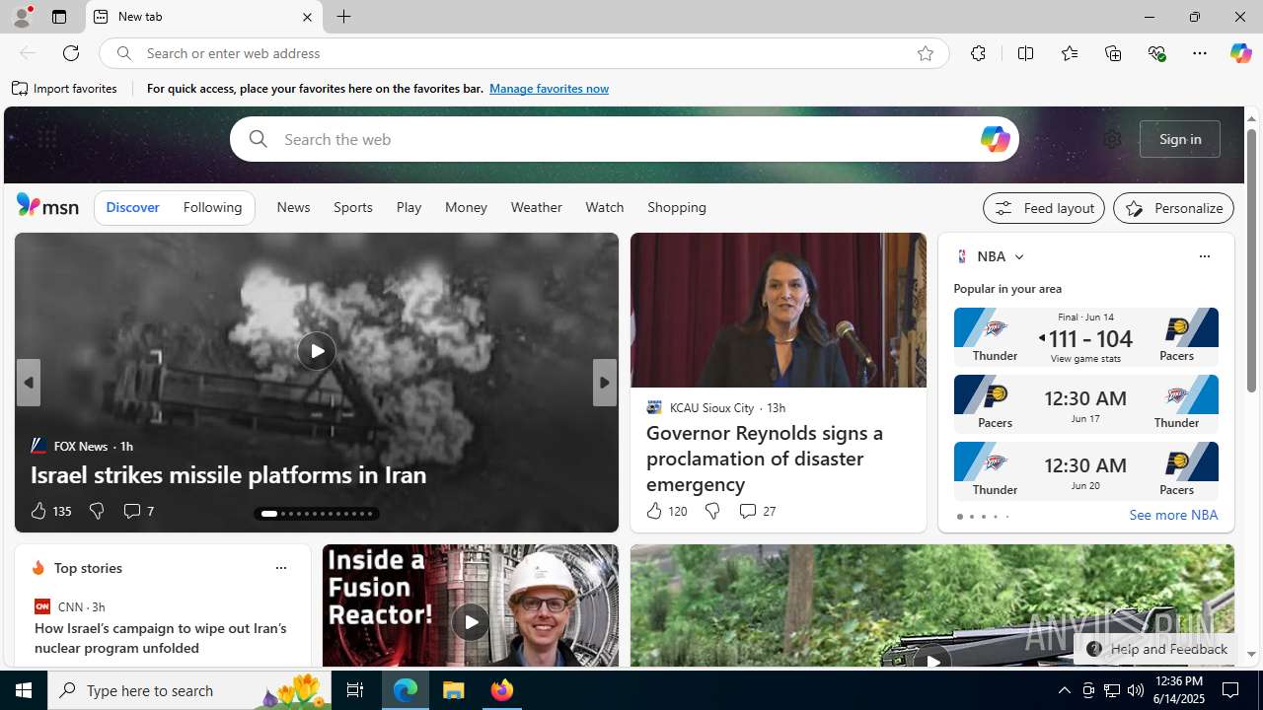1263x710 pixels.
Task: Refresh the current page
Action: click(71, 53)
